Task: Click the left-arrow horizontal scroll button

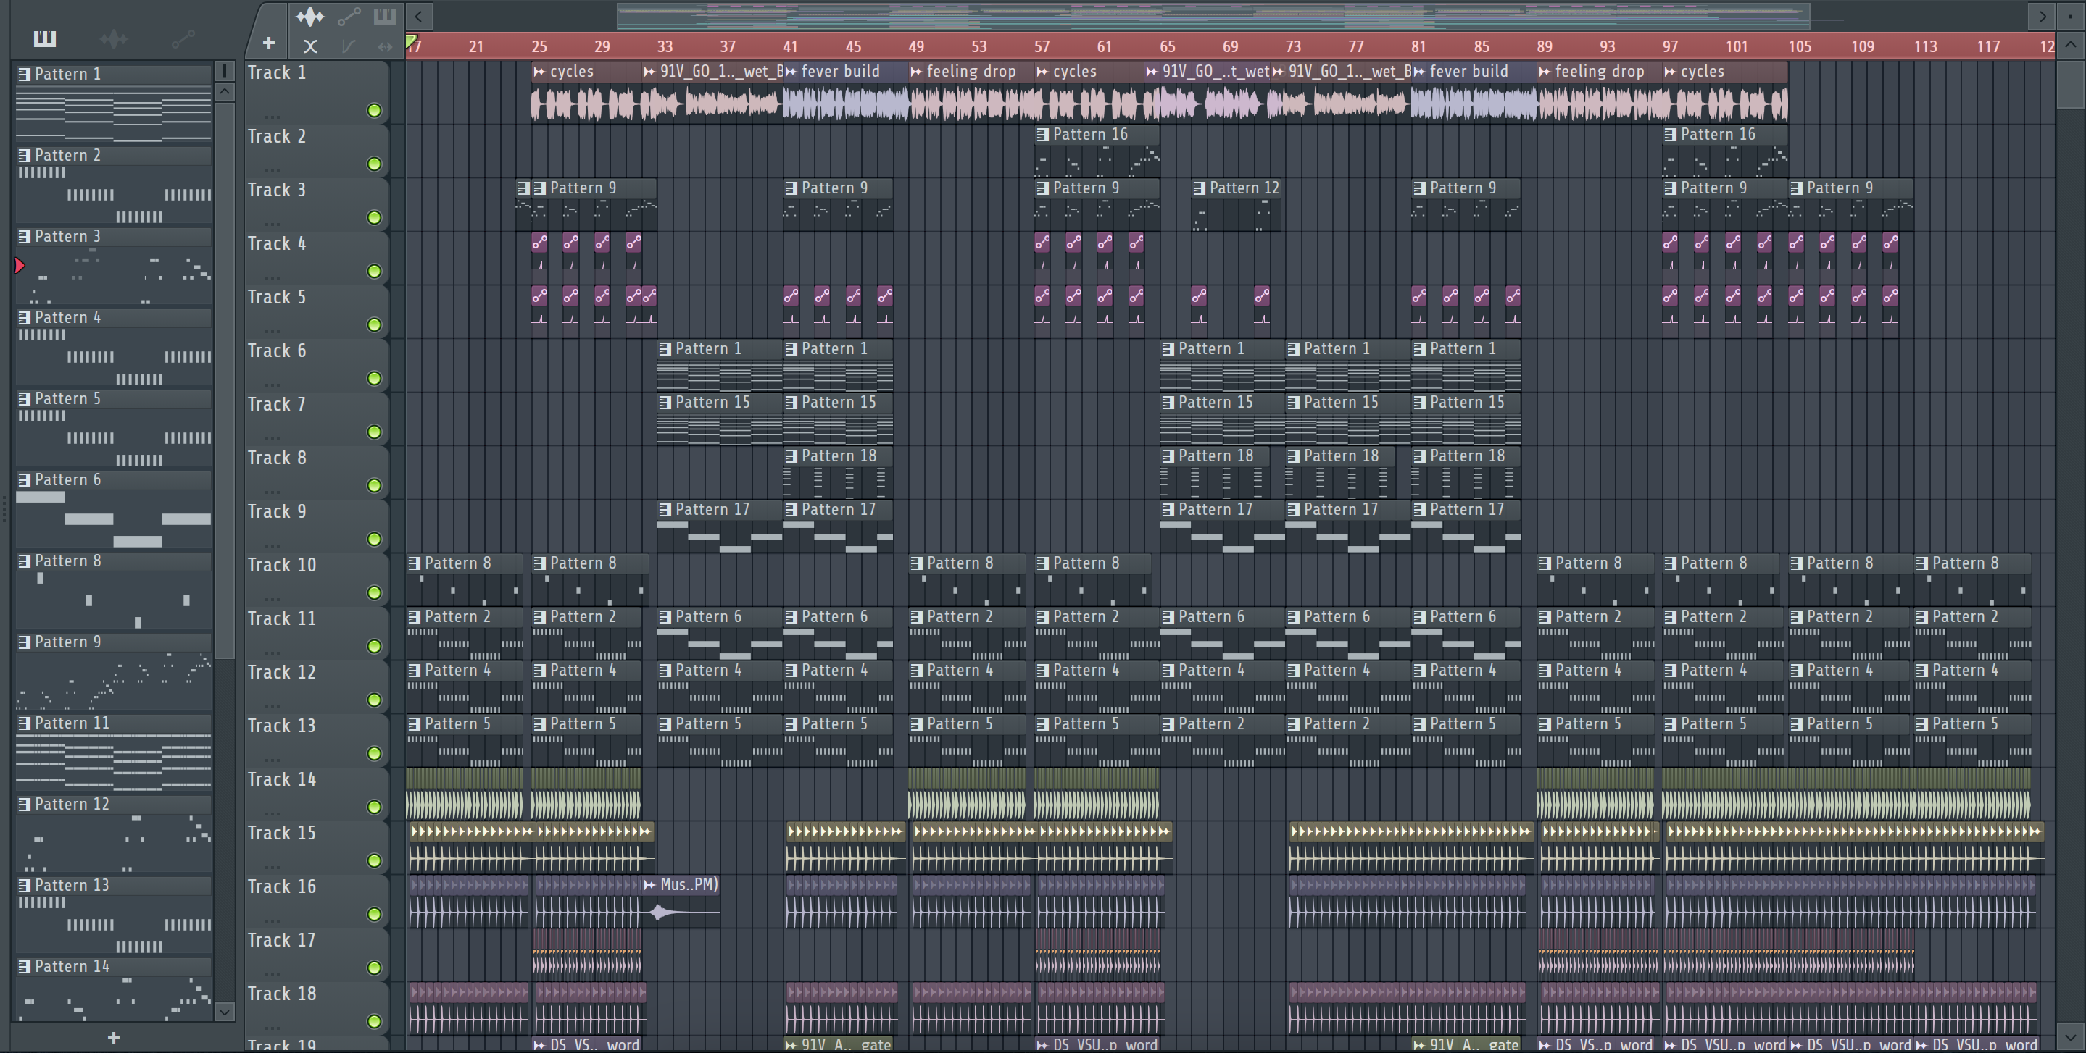Action: coord(419,15)
